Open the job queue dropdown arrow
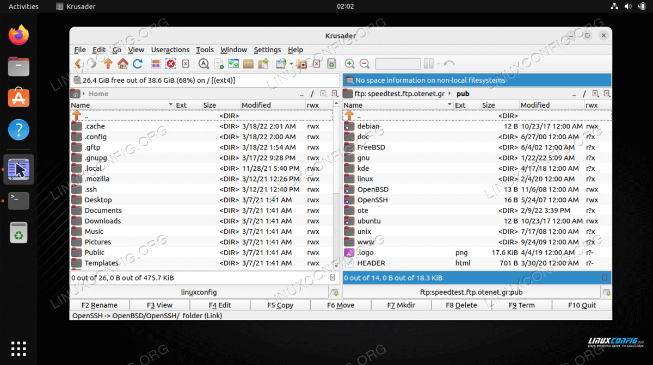 click(x=438, y=64)
